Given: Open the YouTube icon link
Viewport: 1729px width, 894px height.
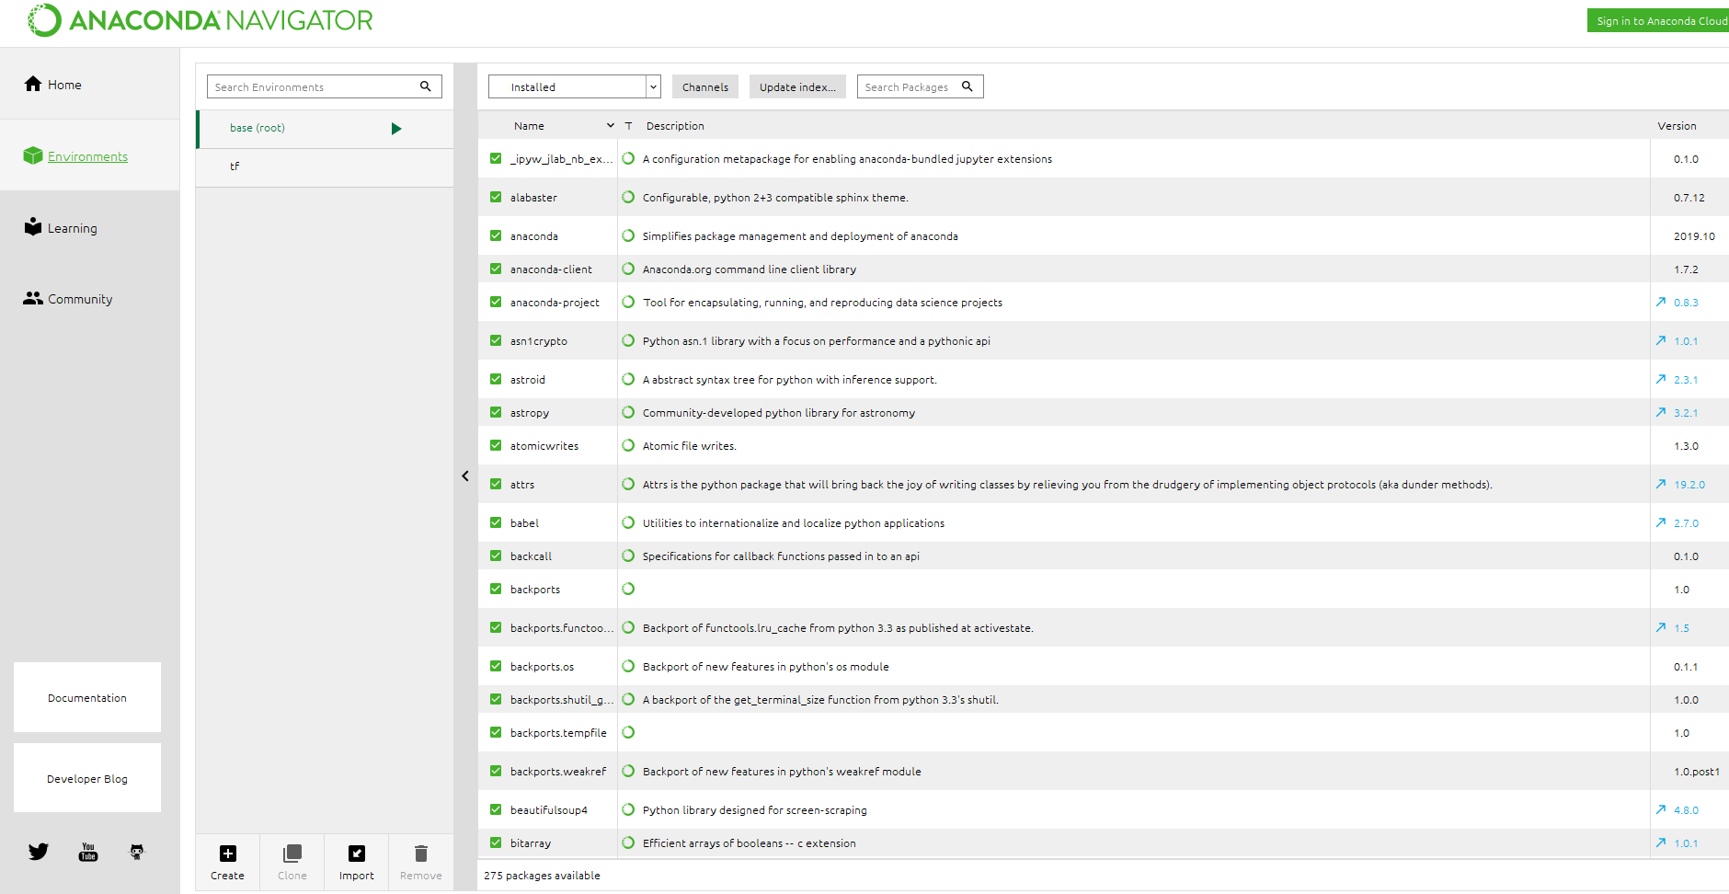Looking at the screenshot, I should point(88,852).
